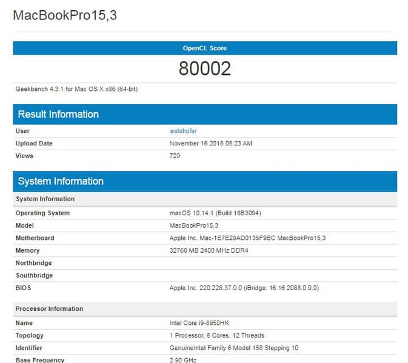The height and width of the screenshot is (363, 408).
Task: Select the 80002 score value
Action: [205, 68]
